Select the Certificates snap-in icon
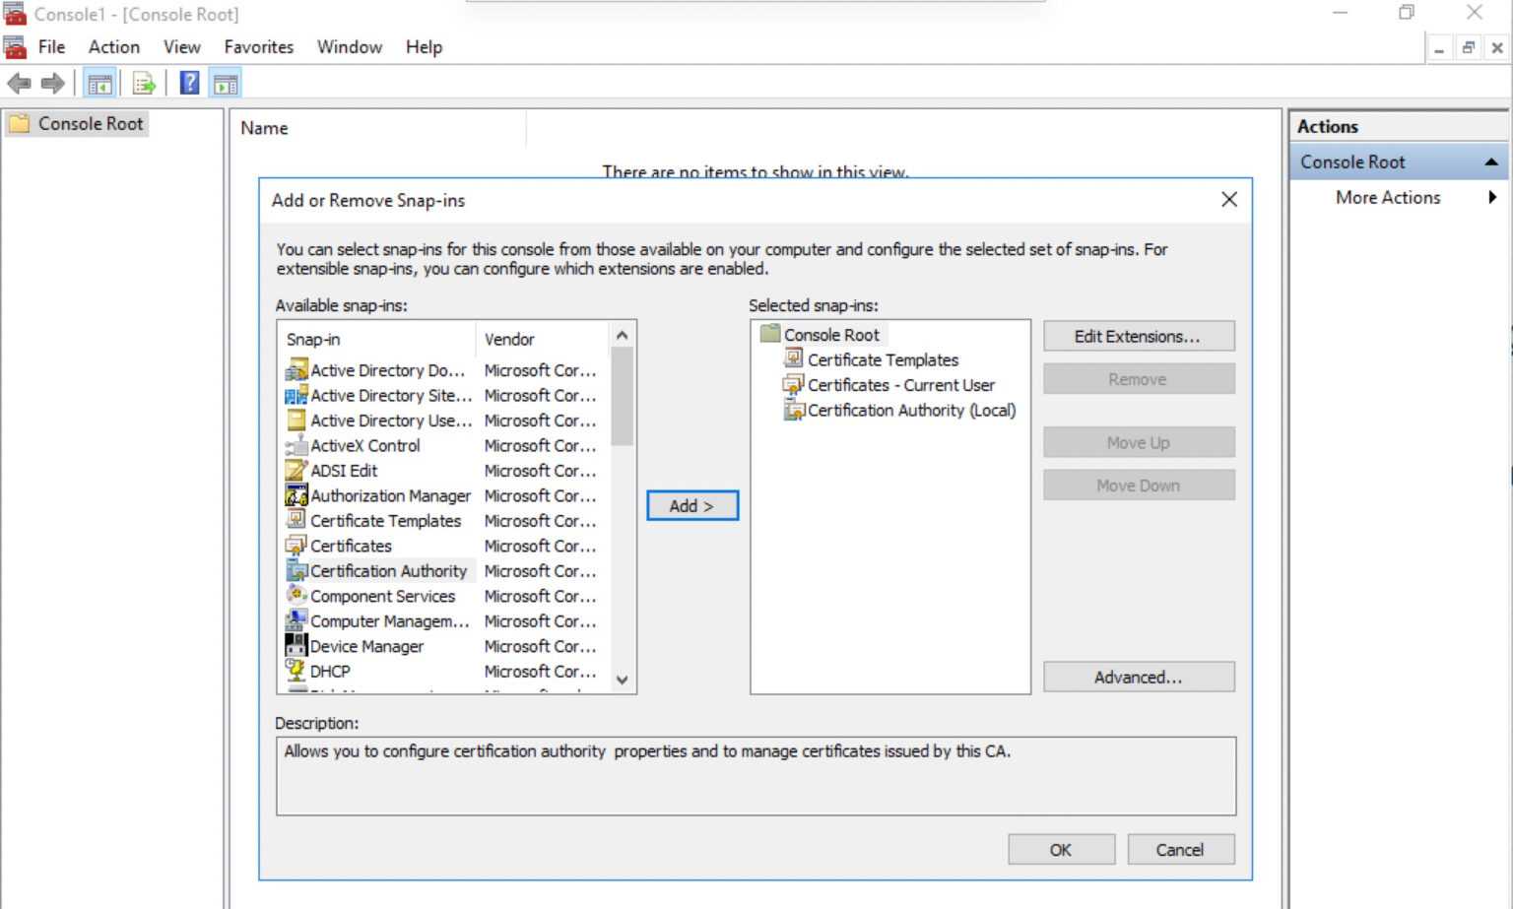 point(296,546)
